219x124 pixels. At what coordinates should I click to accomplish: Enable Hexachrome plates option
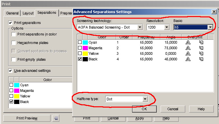pyautogui.click(x=13, y=43)
